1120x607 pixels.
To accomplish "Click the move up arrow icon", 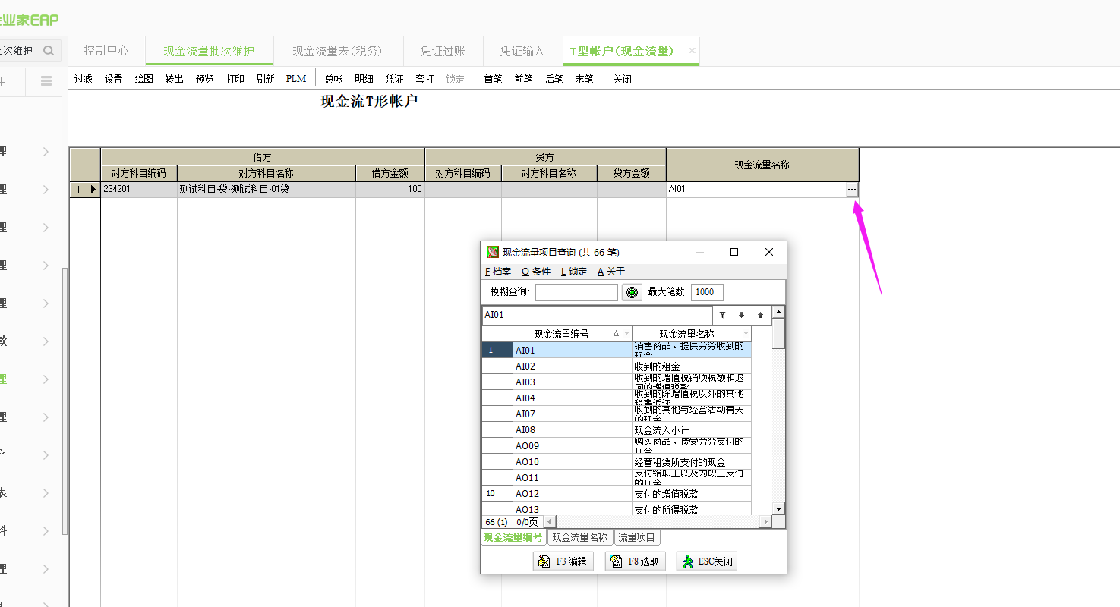I will (760, 315).
